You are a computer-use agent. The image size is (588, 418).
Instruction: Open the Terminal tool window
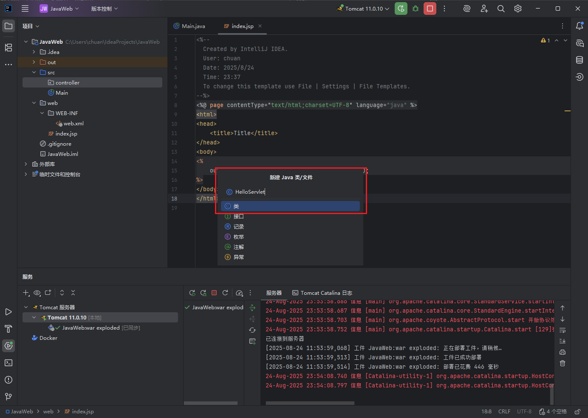pyautogui.click(x=8, y=363)
